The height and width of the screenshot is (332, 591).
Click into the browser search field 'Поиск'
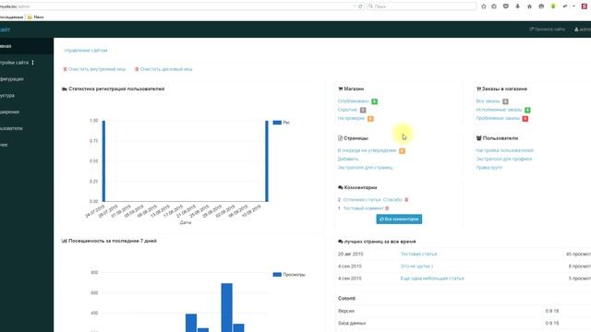(x=422, y=6)
